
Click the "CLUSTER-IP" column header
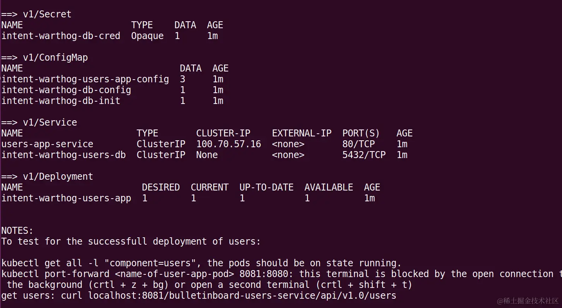[x=223, y=133]
